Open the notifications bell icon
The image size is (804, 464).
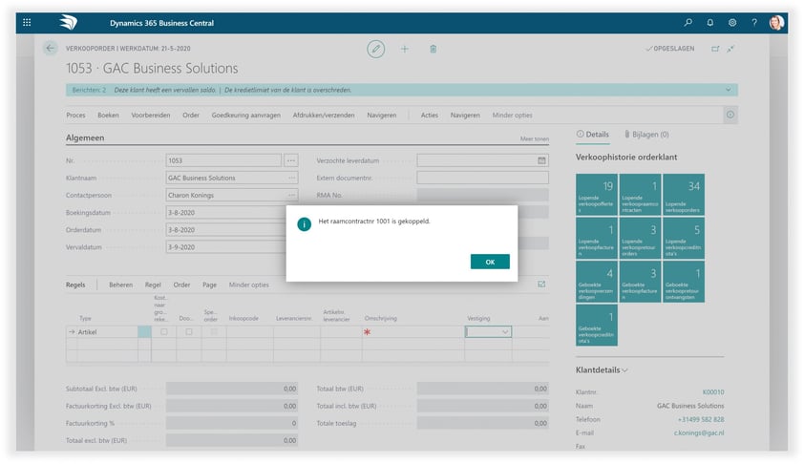710,23
